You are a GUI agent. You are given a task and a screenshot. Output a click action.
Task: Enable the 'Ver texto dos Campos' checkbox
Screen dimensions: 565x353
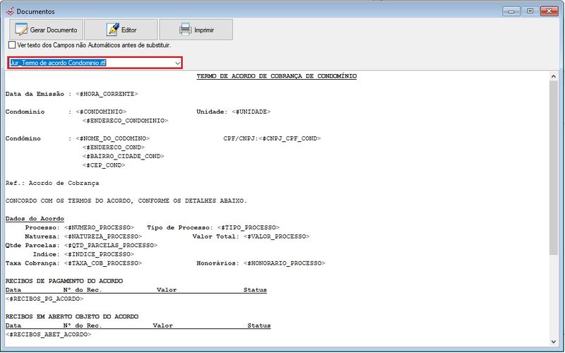pos(11,45)
